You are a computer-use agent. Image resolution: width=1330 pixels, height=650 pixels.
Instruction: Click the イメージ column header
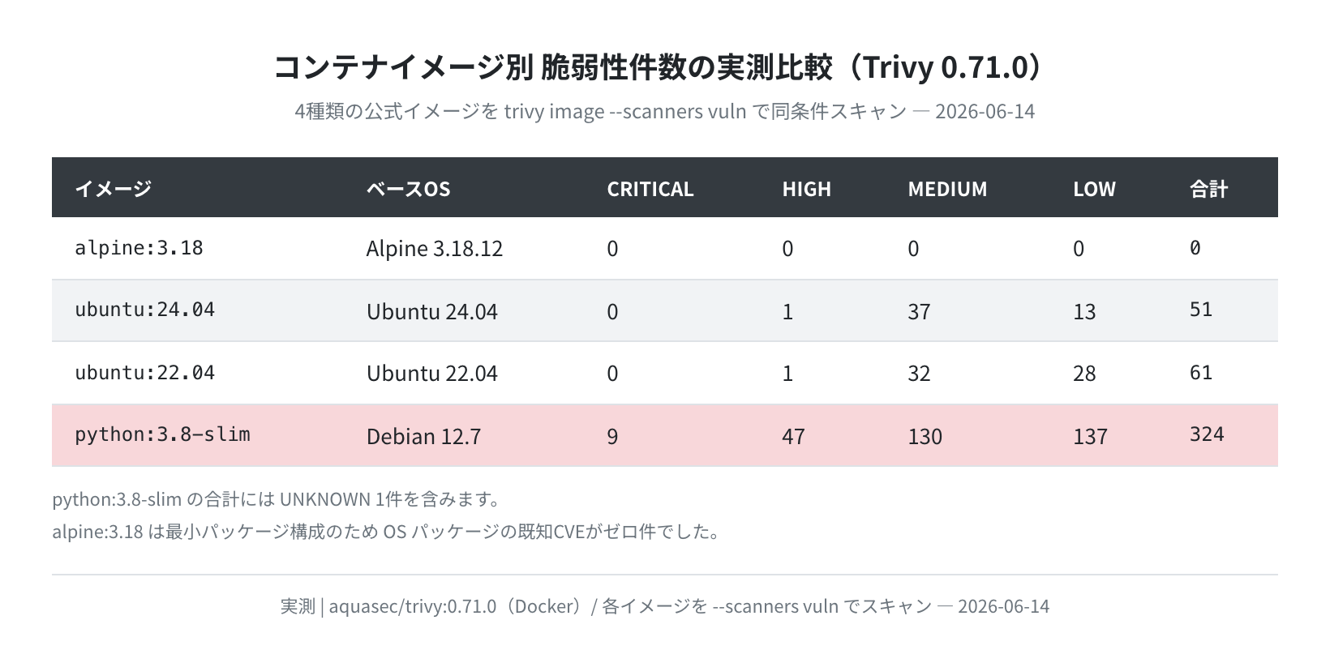coord(114,189)
